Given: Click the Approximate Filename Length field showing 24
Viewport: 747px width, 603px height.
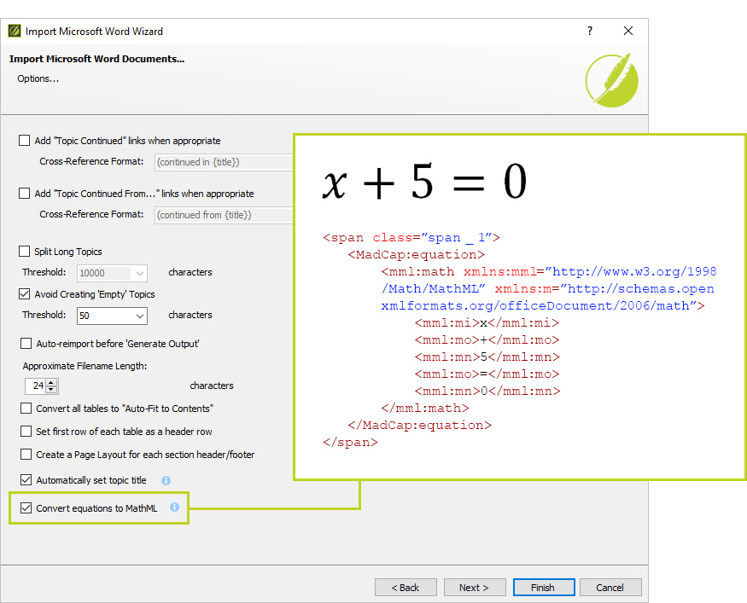Looking at the screenshot, I should point(36,386).
